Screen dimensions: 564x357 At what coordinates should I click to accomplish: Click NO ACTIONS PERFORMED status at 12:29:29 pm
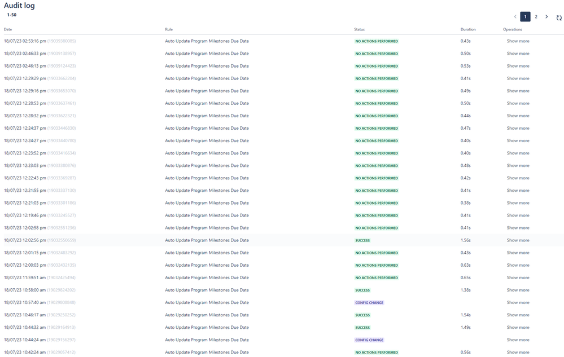(x=377, y=78)
